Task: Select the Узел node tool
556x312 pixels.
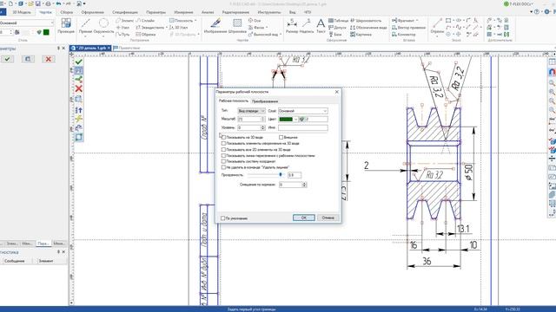Action: click(x=123, y=27)
